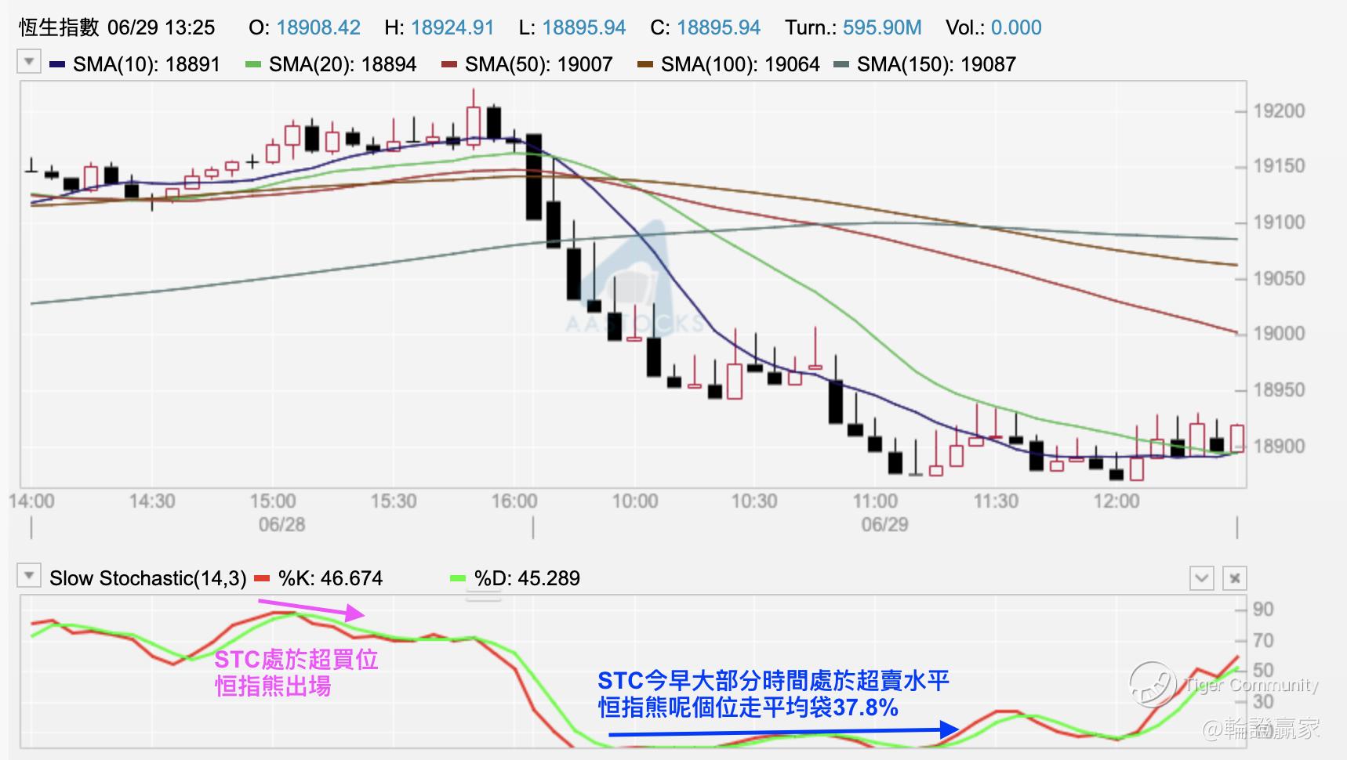Click the 19200 price axis label

coord(1279,111)
